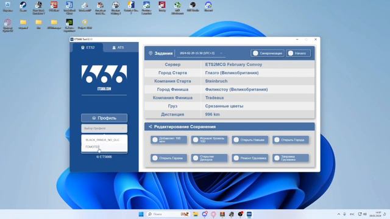Open the purple chat app with badge on taskbar
390x219 pixels.
tap(205, 214)
